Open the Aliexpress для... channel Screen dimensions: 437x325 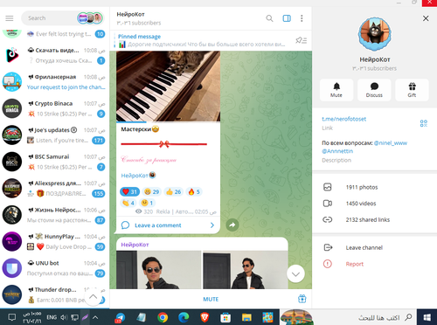[x=54, y=189]
